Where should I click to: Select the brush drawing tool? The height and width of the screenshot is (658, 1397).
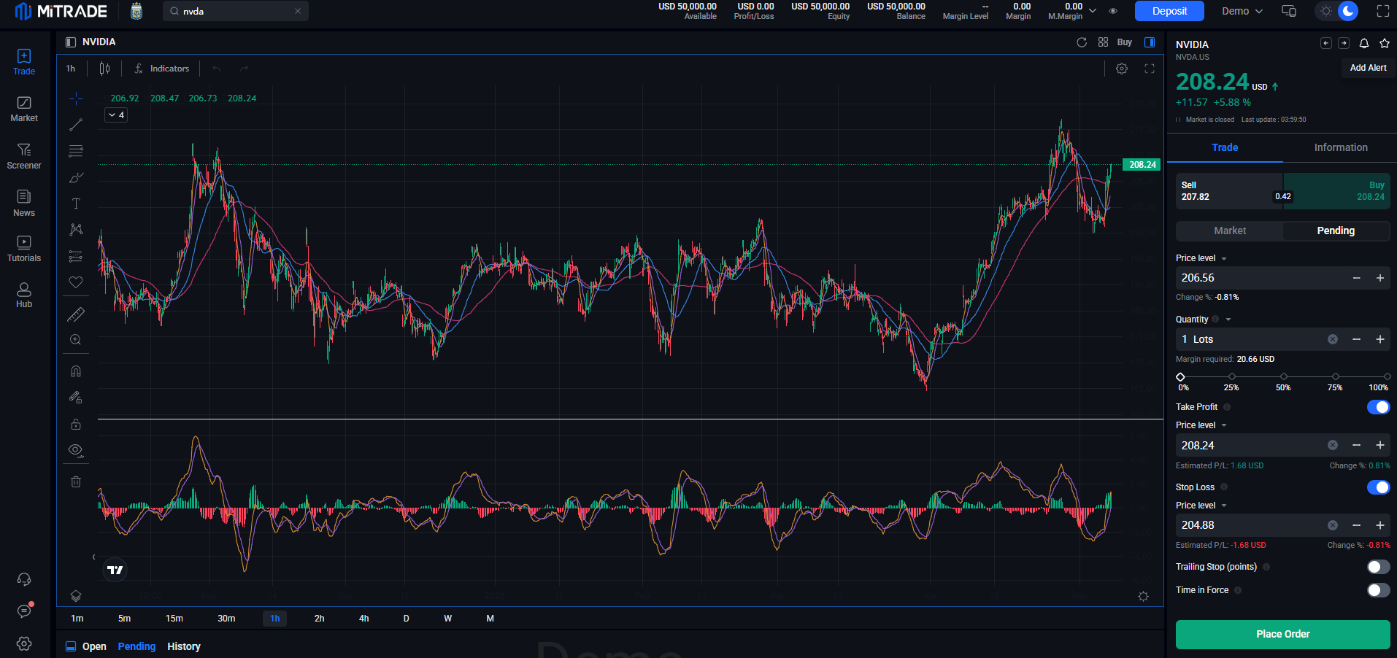(x=76, y=177)
